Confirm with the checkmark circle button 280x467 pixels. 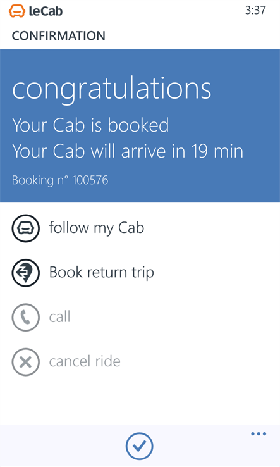click(x=139, y=446)
